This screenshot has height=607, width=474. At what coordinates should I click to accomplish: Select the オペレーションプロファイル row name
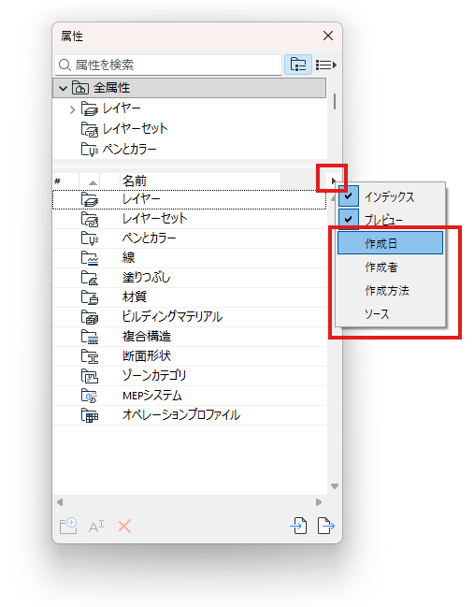[181, 415]
